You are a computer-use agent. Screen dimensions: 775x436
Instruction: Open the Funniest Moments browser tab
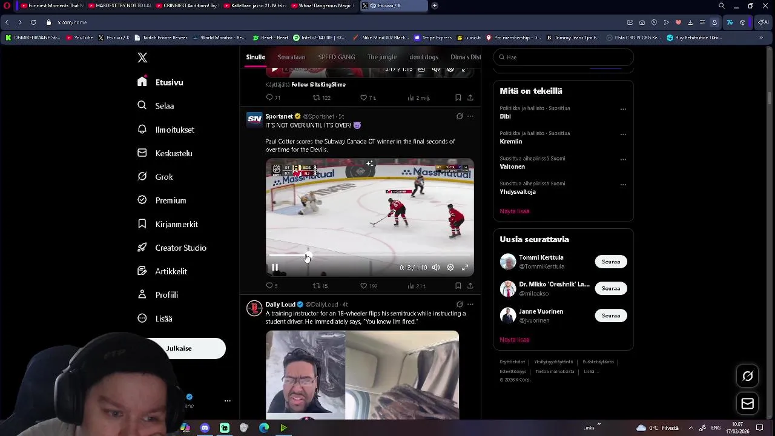click(x=51, y=5)
